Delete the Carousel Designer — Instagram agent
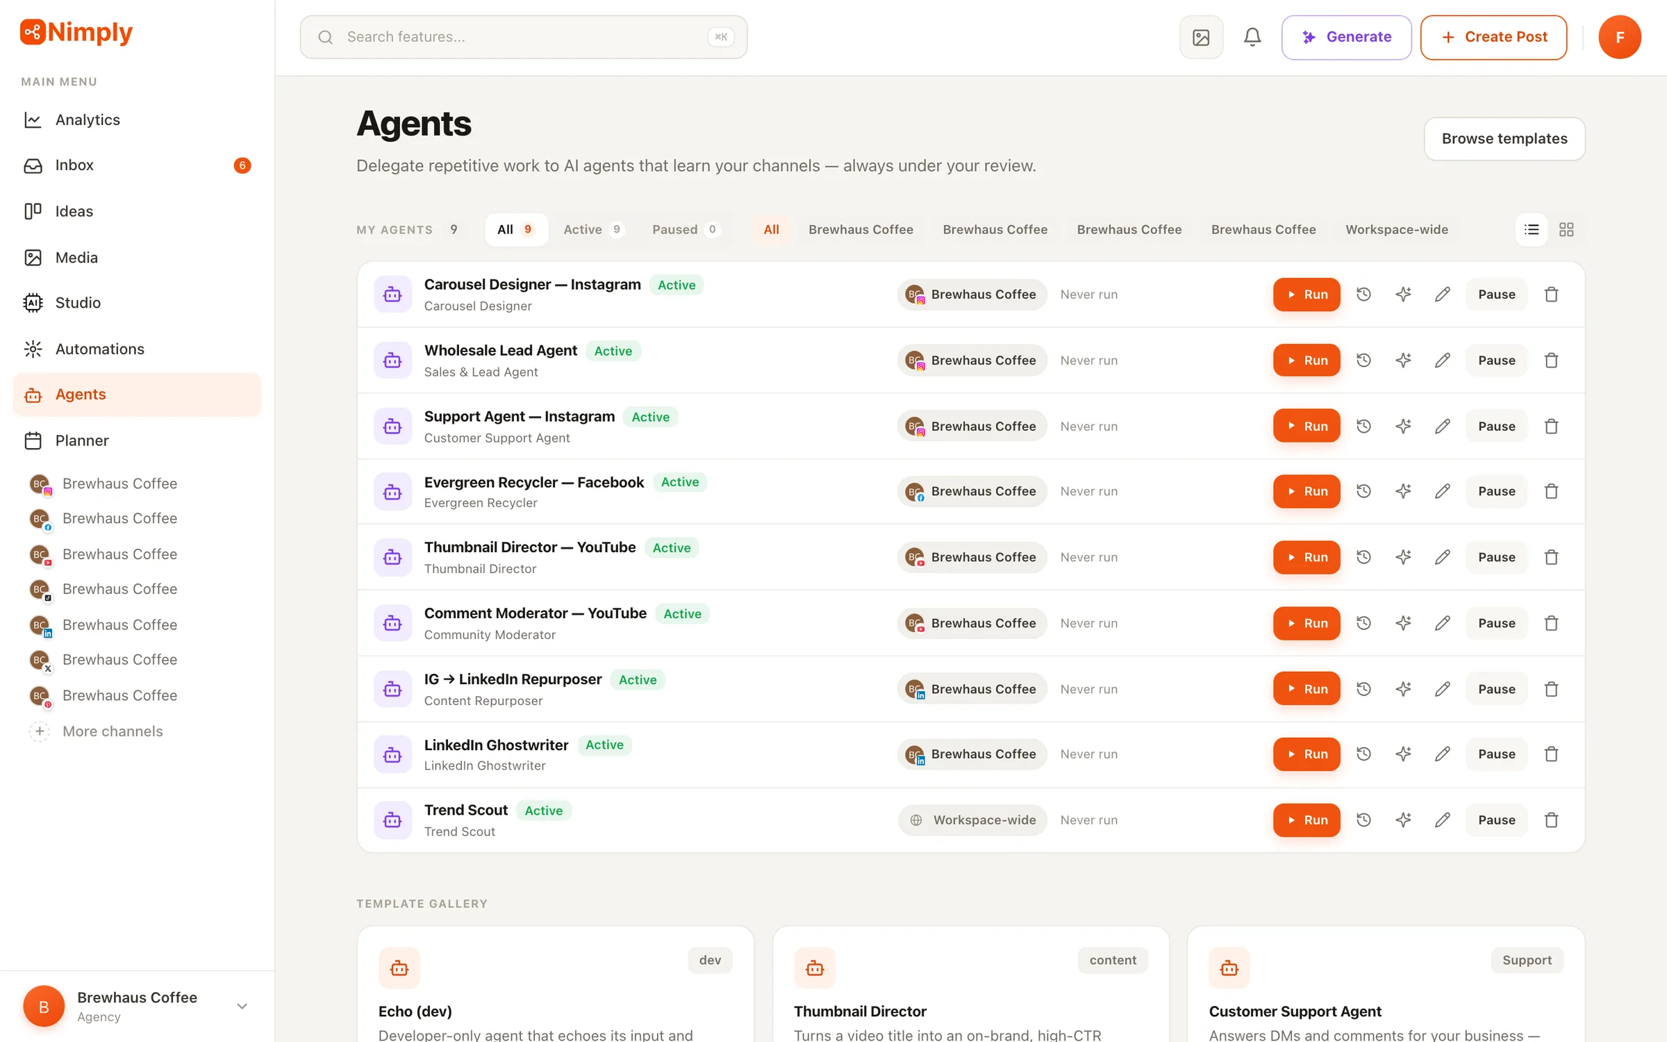The height and width of the screenshot is (1042, 1667). coord(1552,295)
